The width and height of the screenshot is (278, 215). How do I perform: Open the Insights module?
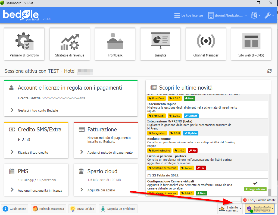point(160,44)
